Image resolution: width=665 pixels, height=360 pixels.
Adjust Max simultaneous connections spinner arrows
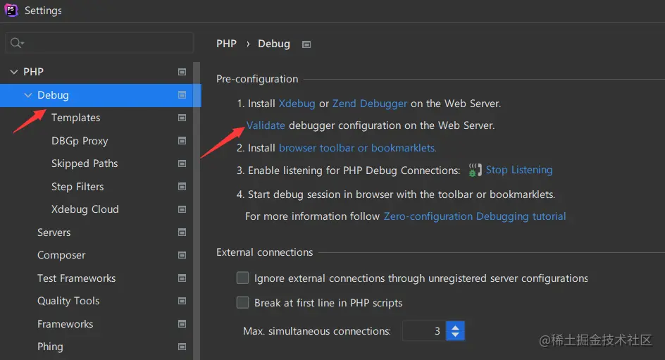(455, 330)
